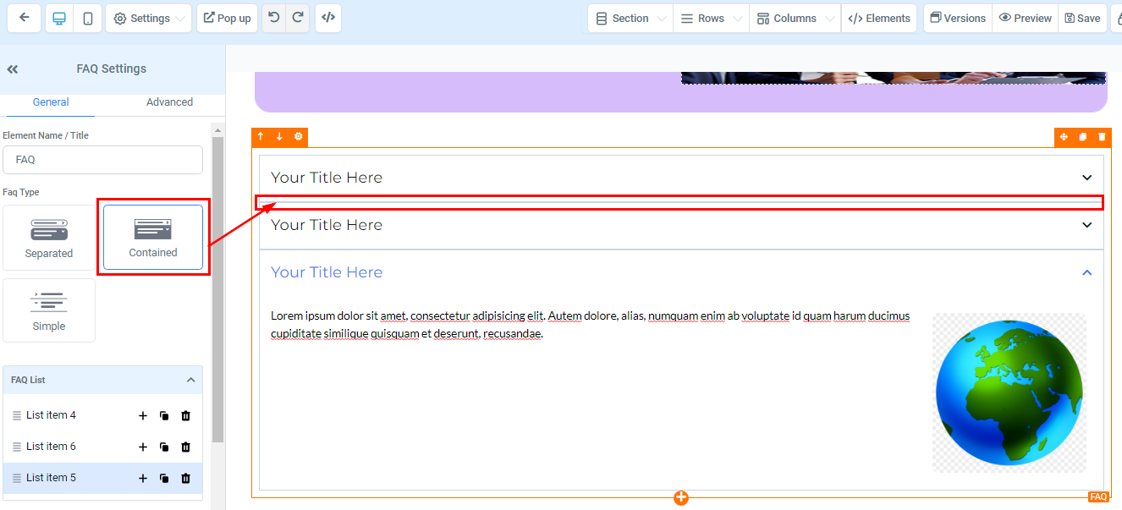The width and height of the screenshot is (1122, 510).
Task: Open Versions history
Action: pos(958,18)
